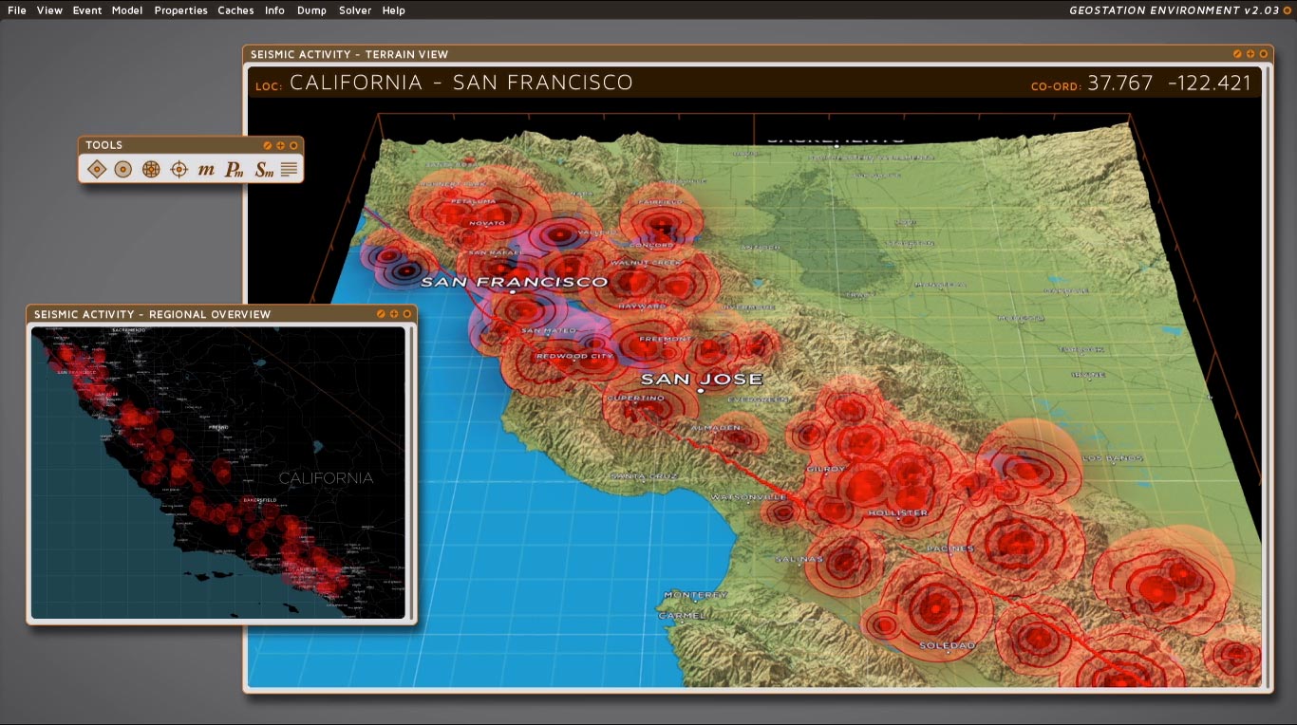Click the San Francisco map label
The height and width of the screenshot is (725, 1297).
pos(514,282)
